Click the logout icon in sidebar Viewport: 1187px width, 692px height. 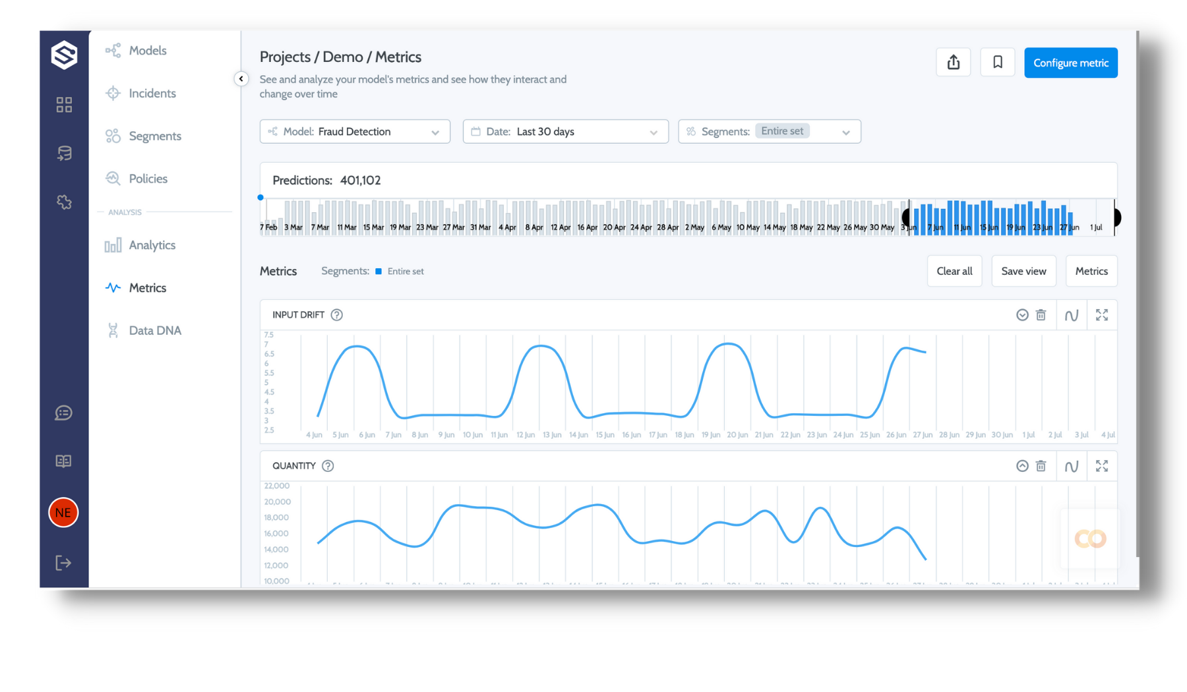click(63, 563)
